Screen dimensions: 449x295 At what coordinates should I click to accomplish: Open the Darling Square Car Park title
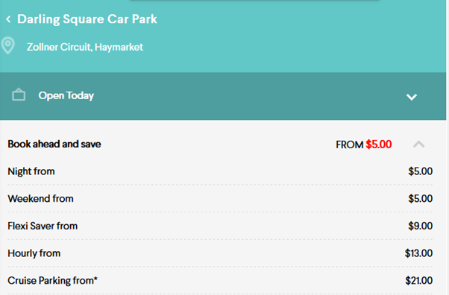click(x=87, y=19)
